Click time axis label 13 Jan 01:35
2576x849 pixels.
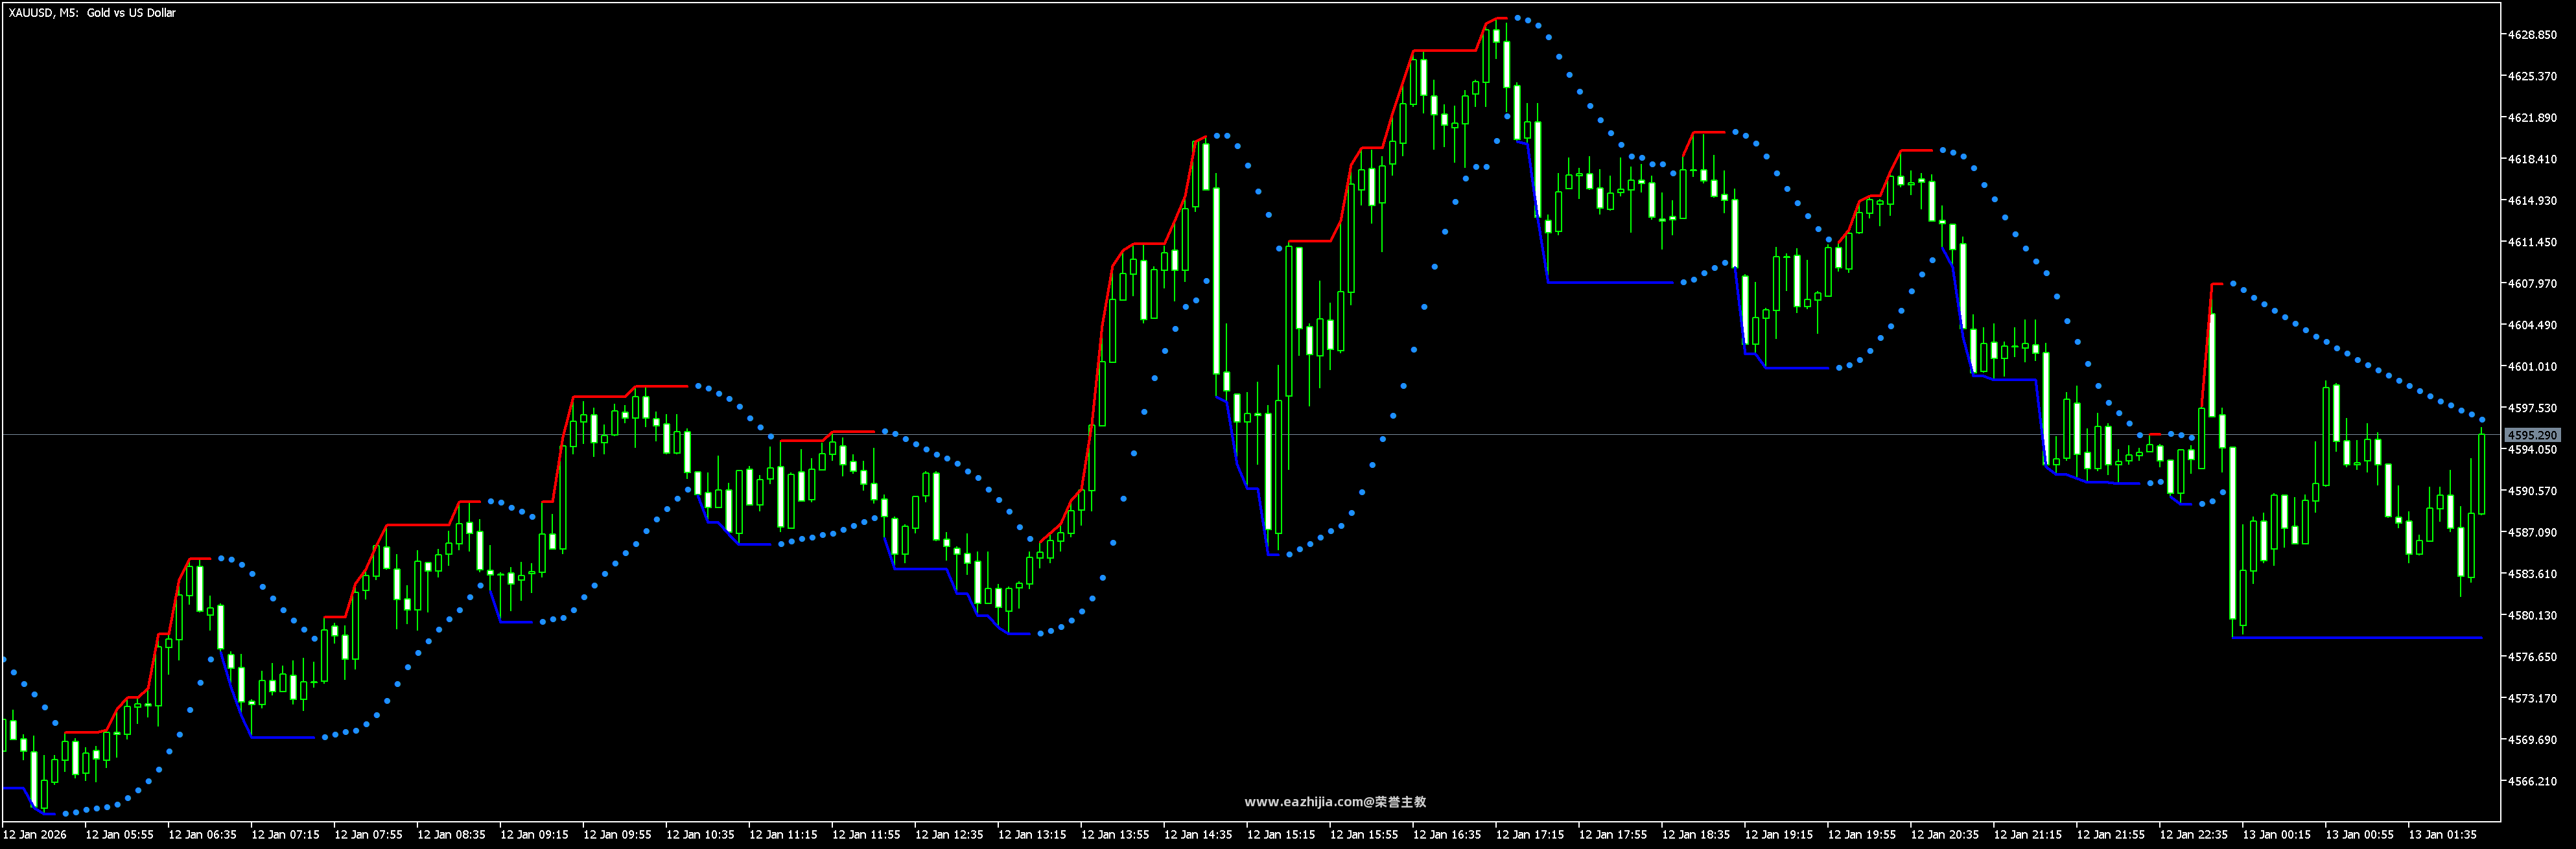2444,835
